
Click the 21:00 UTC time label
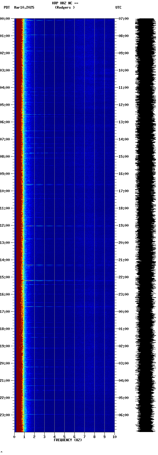tap(123, 260)
